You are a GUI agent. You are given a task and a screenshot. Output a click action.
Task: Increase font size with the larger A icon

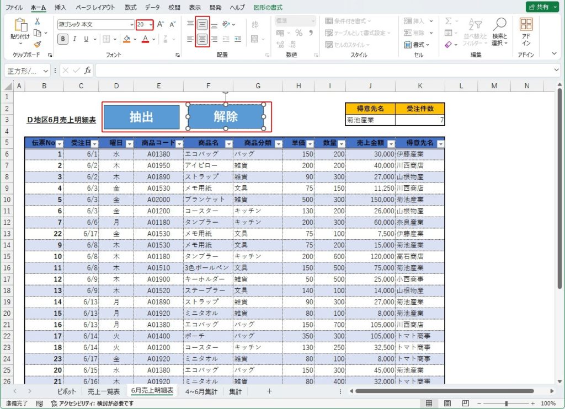point(161,25)
